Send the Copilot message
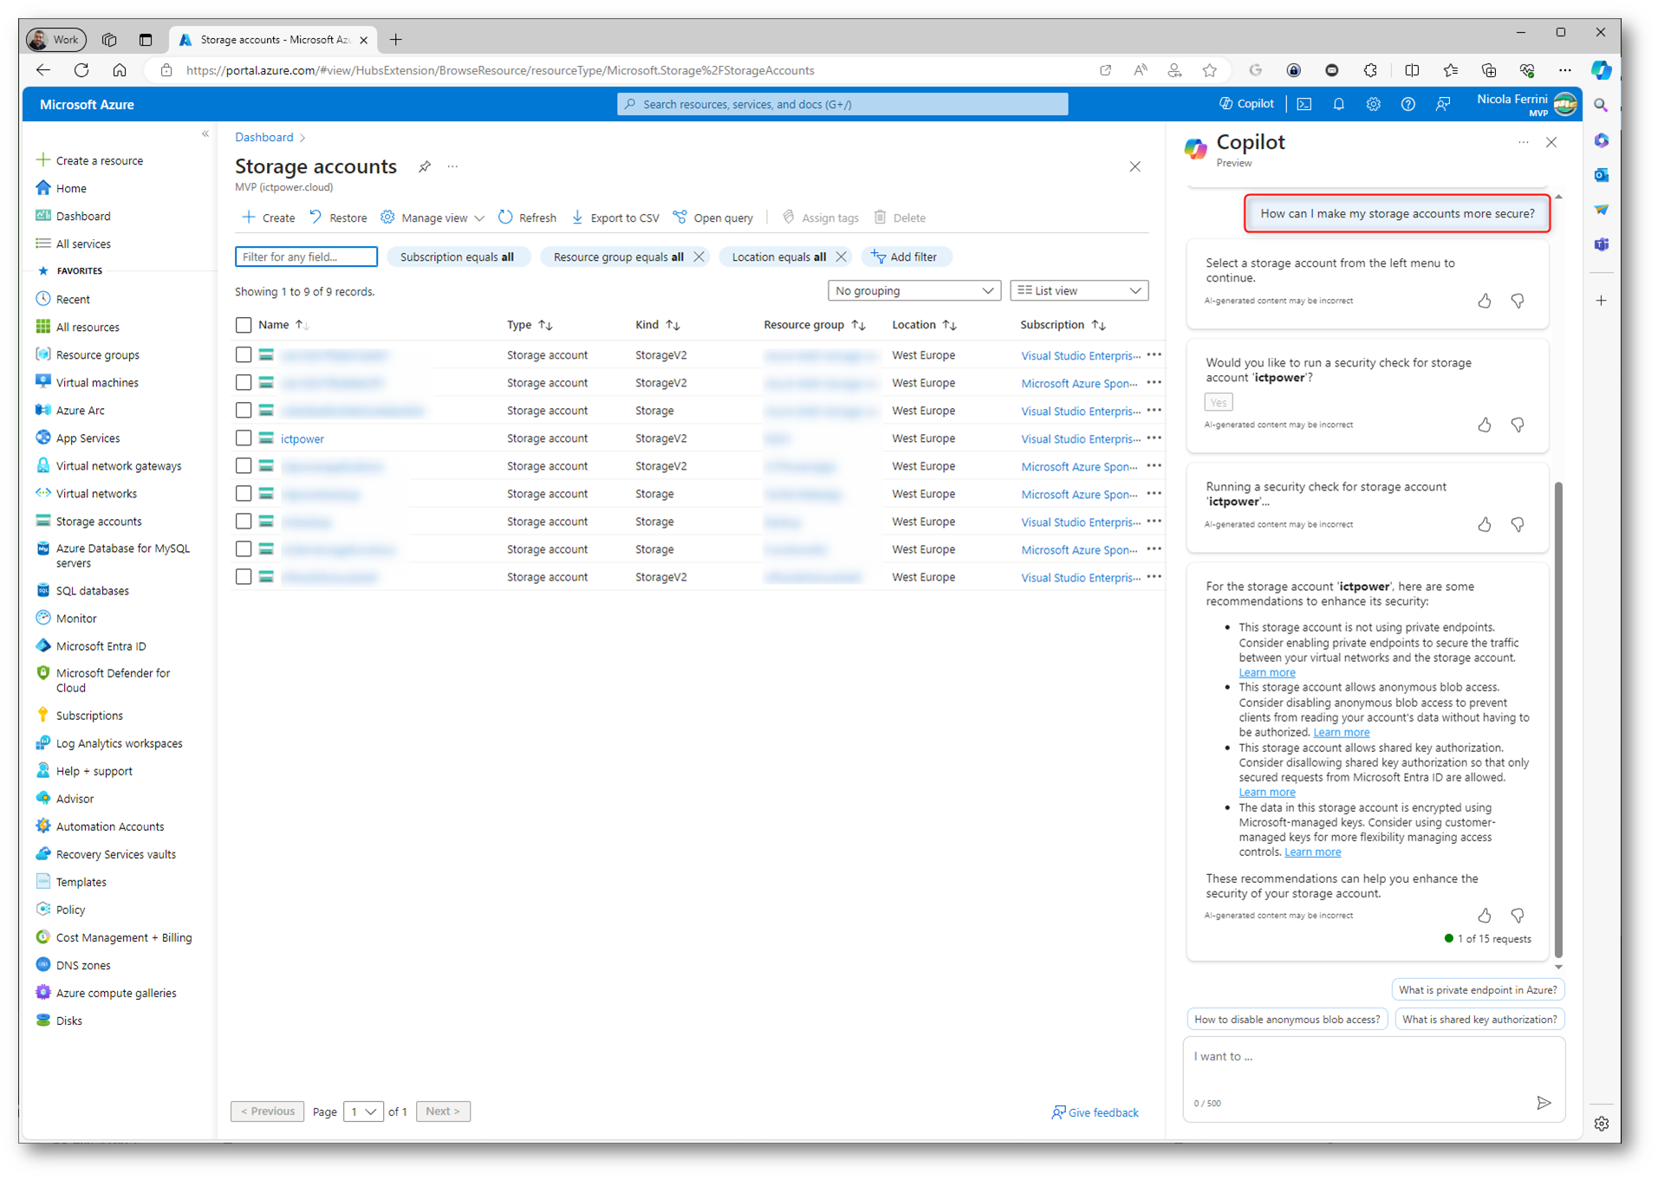The width and height of the screenshot is (1658, 1180). point(1544,1102)
